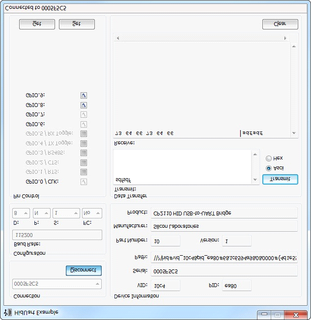Click the Get button in Pin Control

tap(37, 24)
